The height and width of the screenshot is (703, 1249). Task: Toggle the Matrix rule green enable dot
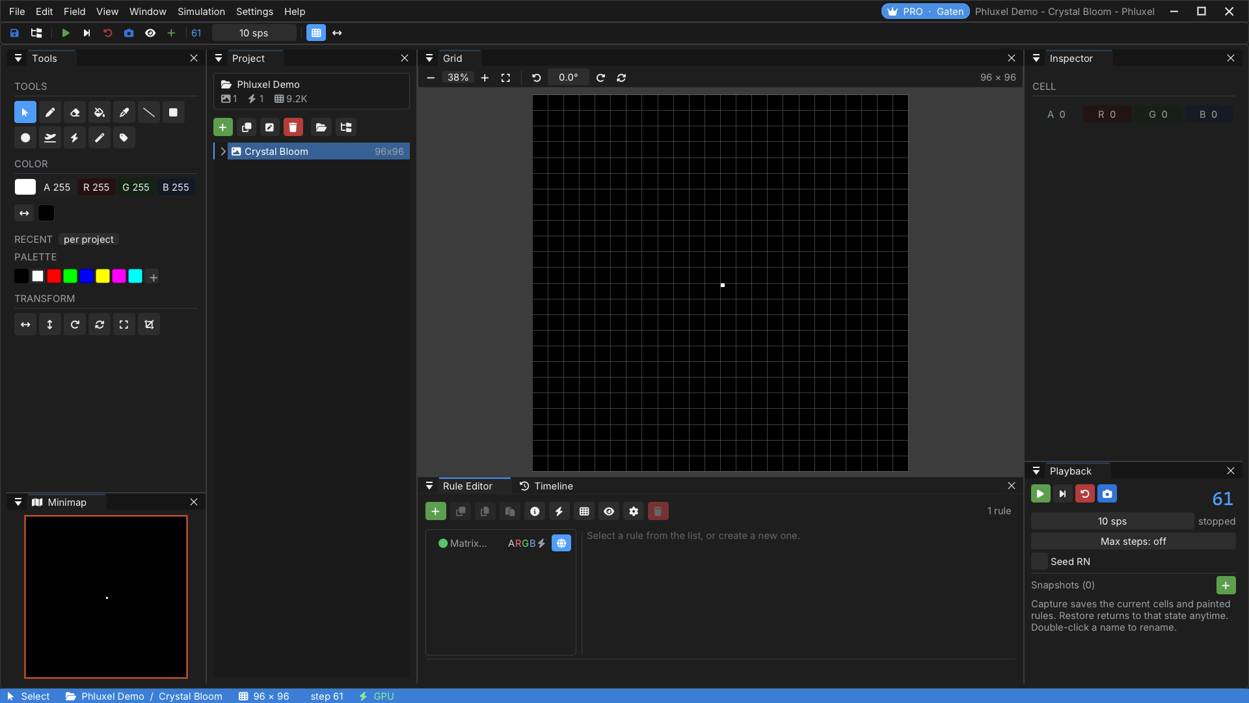(x=443, y=544)
